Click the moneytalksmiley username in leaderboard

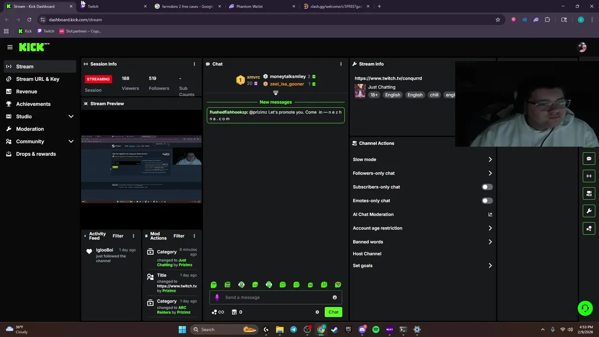coord(288,76)
